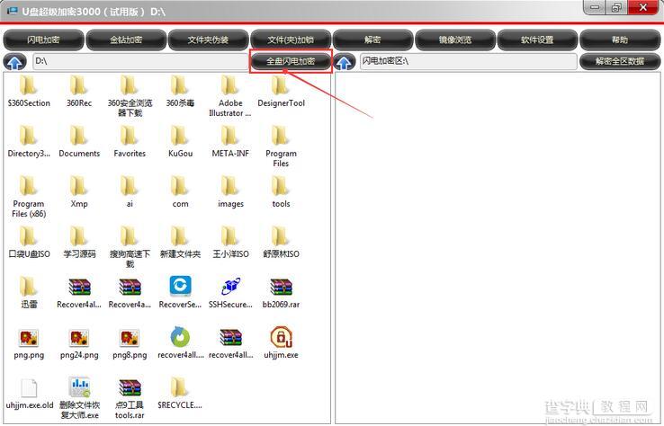Select the recover4all.... application with green icon

(180, 343)
